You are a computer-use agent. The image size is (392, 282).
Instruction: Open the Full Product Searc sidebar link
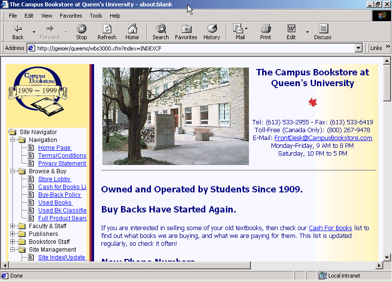[62, 218]
